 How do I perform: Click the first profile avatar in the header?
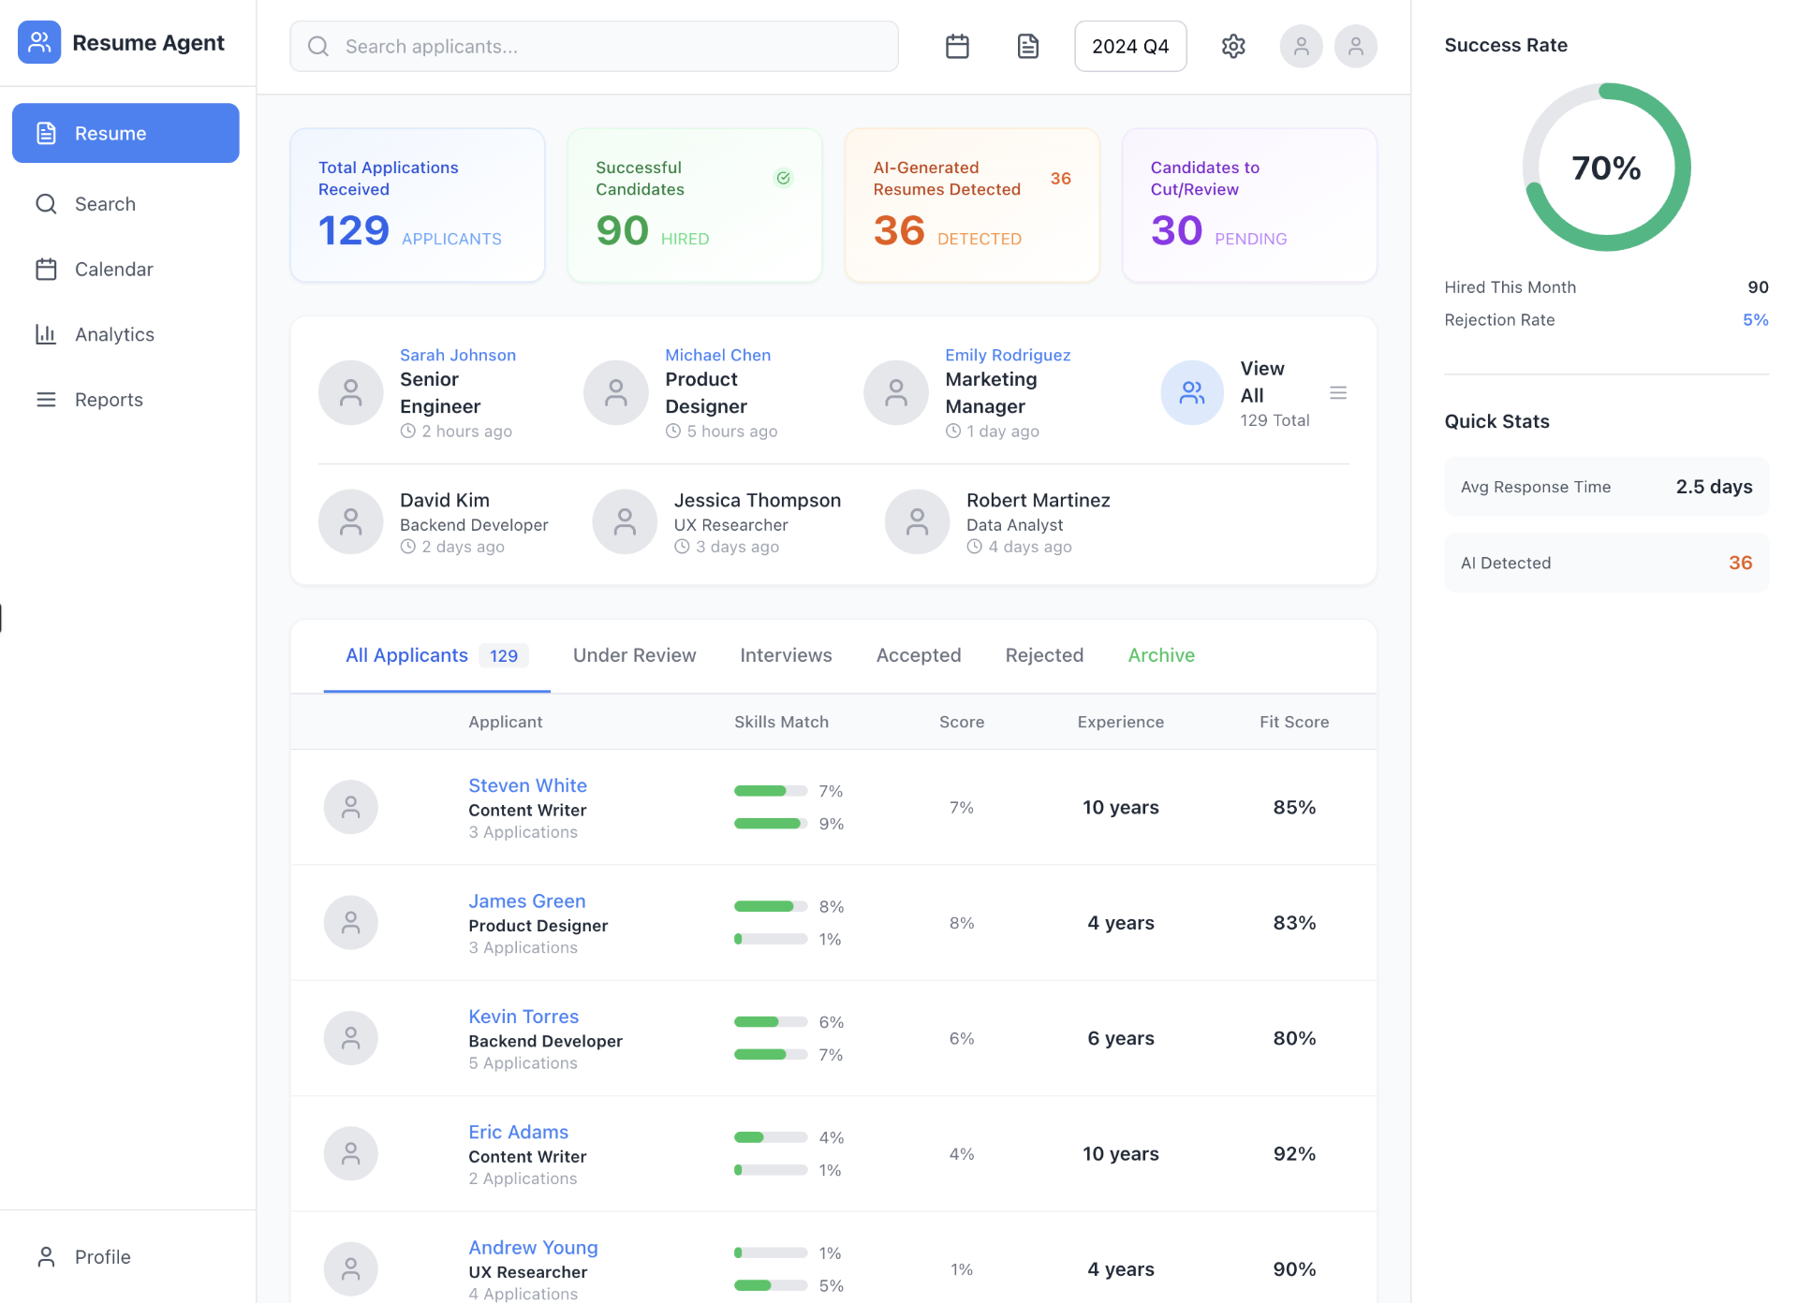tap(1301, 45)
